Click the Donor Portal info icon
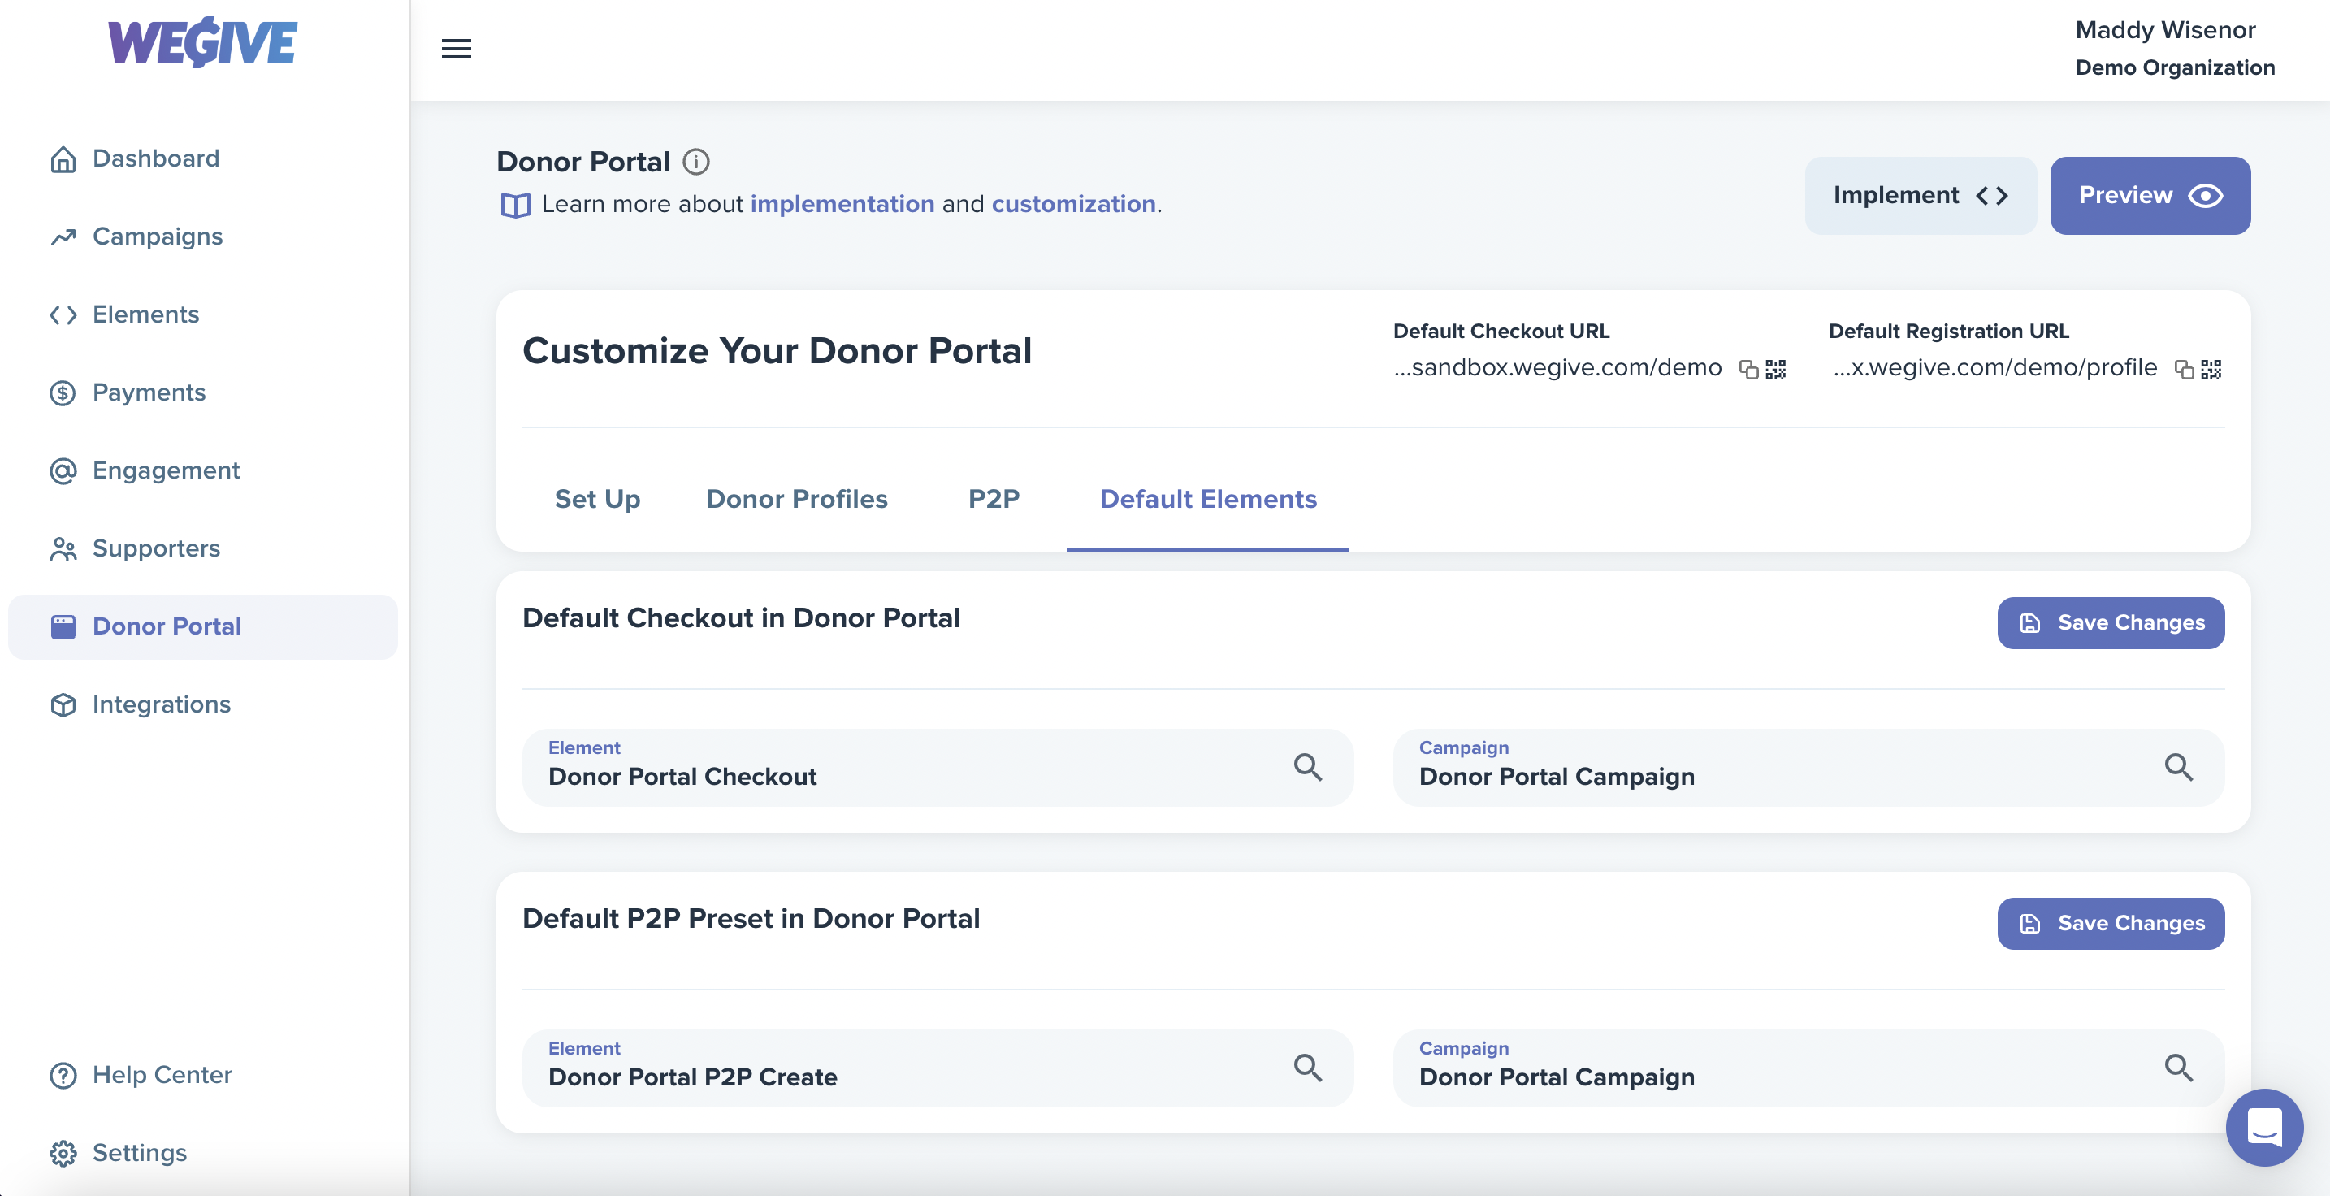The width and height of the screenshot is (2330, 1196). click(x=695, y=162)
